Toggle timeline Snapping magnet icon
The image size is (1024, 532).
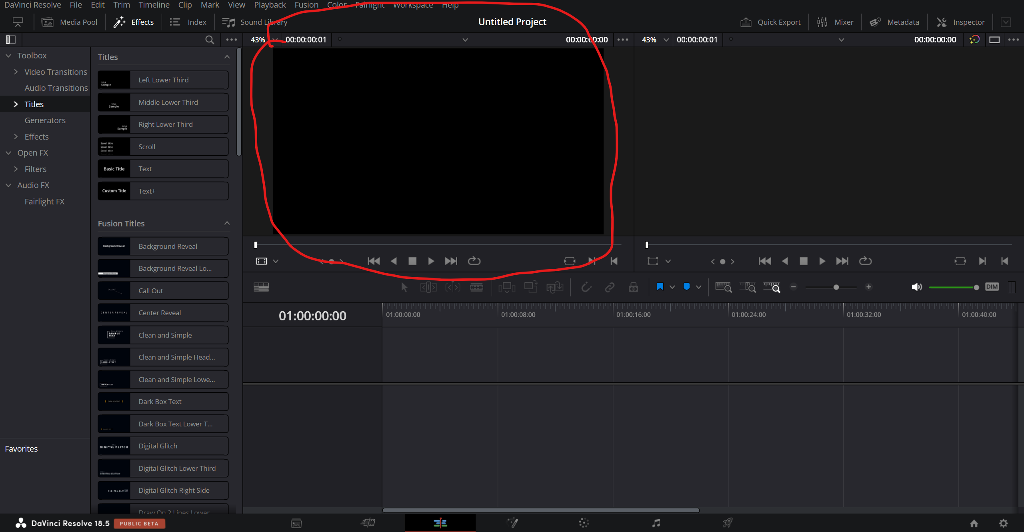click(x=586, y=287)
